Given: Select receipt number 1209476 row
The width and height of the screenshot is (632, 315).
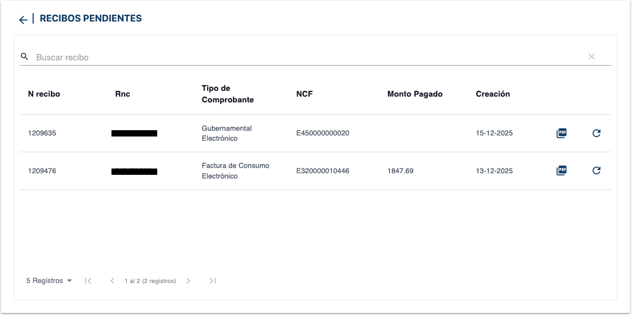Looking at the screenshot, I should pos(42,171).
